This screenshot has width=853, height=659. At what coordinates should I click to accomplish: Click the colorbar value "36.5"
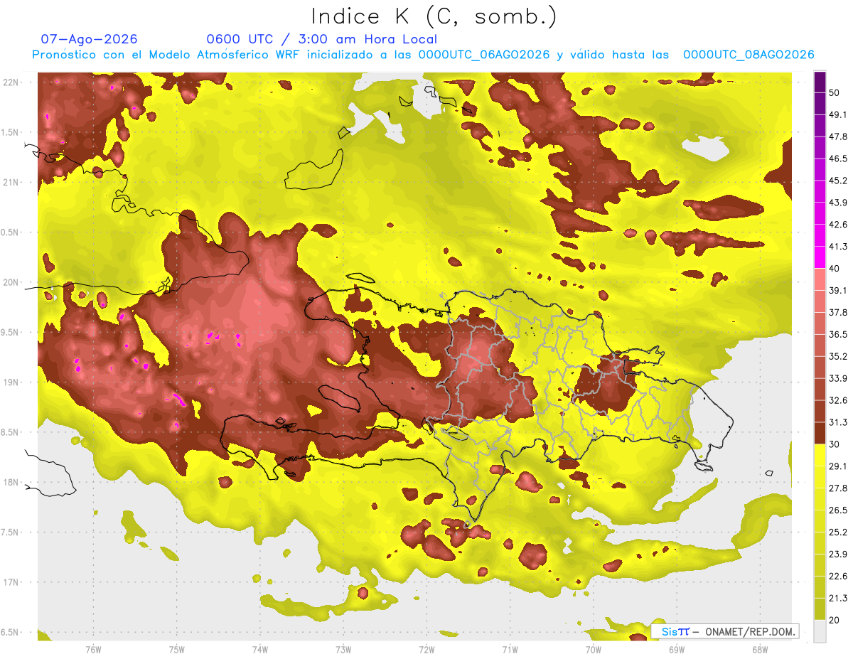pyautogui.click(x=838, y=334)
